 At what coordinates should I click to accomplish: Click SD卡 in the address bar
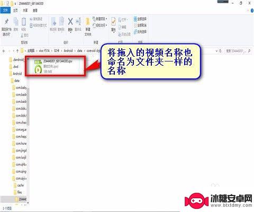click(x=57, y=51)
